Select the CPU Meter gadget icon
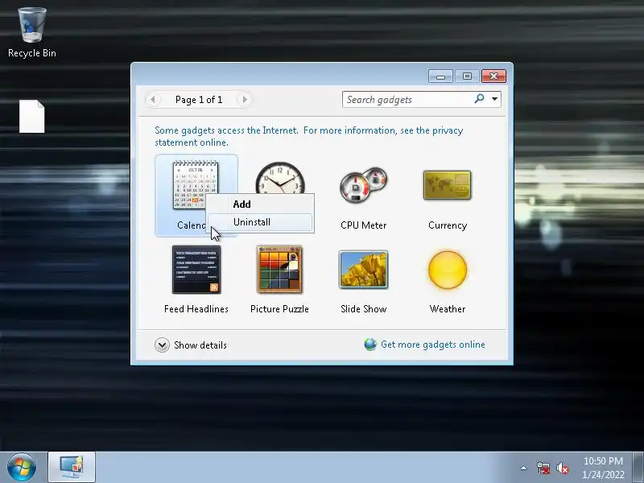The image size is (644, 483). pos(364,185)
